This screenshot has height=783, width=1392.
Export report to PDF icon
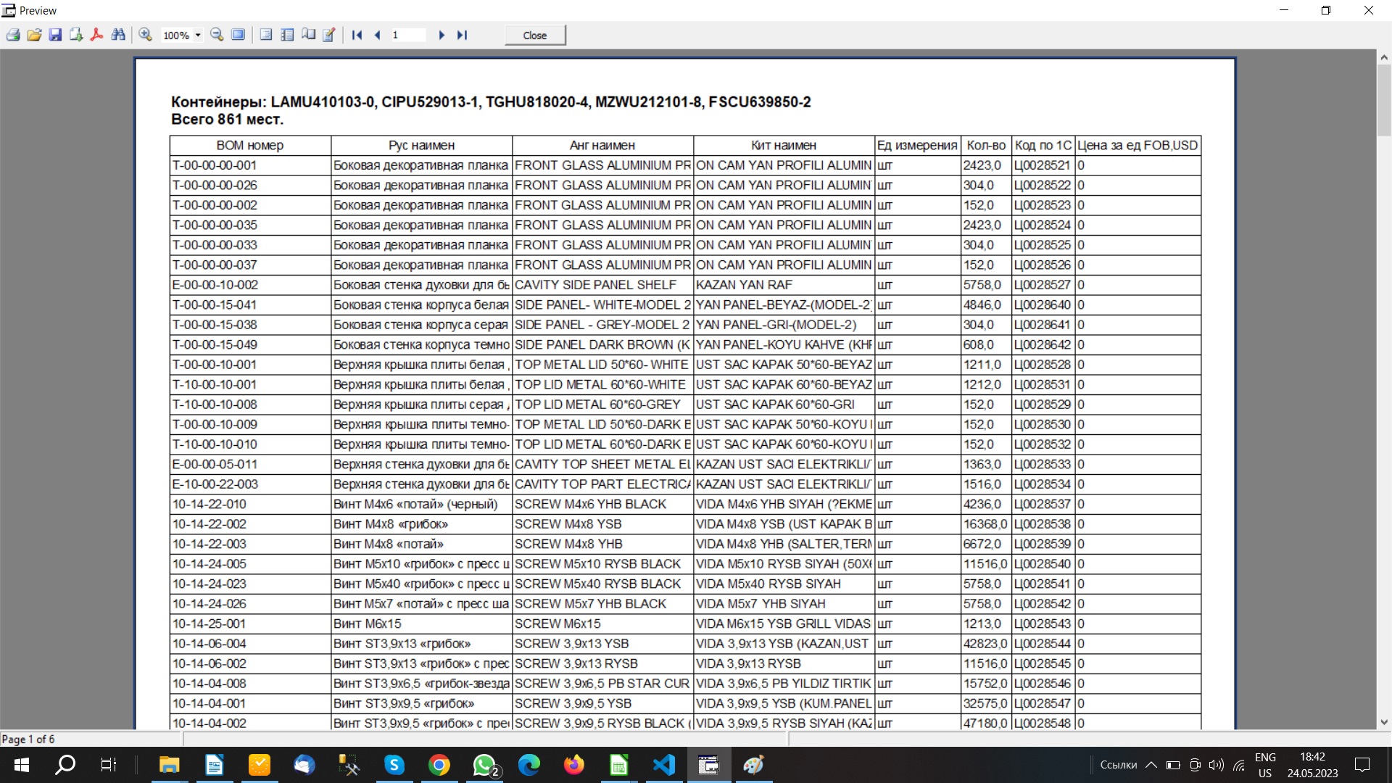(x=96, y=35)
